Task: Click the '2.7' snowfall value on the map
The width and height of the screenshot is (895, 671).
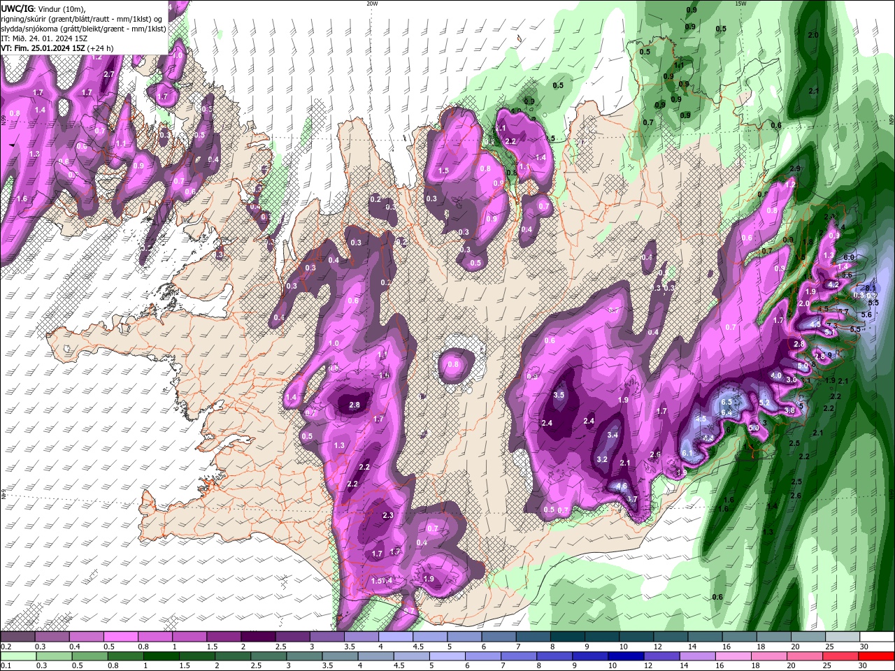Action: pos(108,73)
